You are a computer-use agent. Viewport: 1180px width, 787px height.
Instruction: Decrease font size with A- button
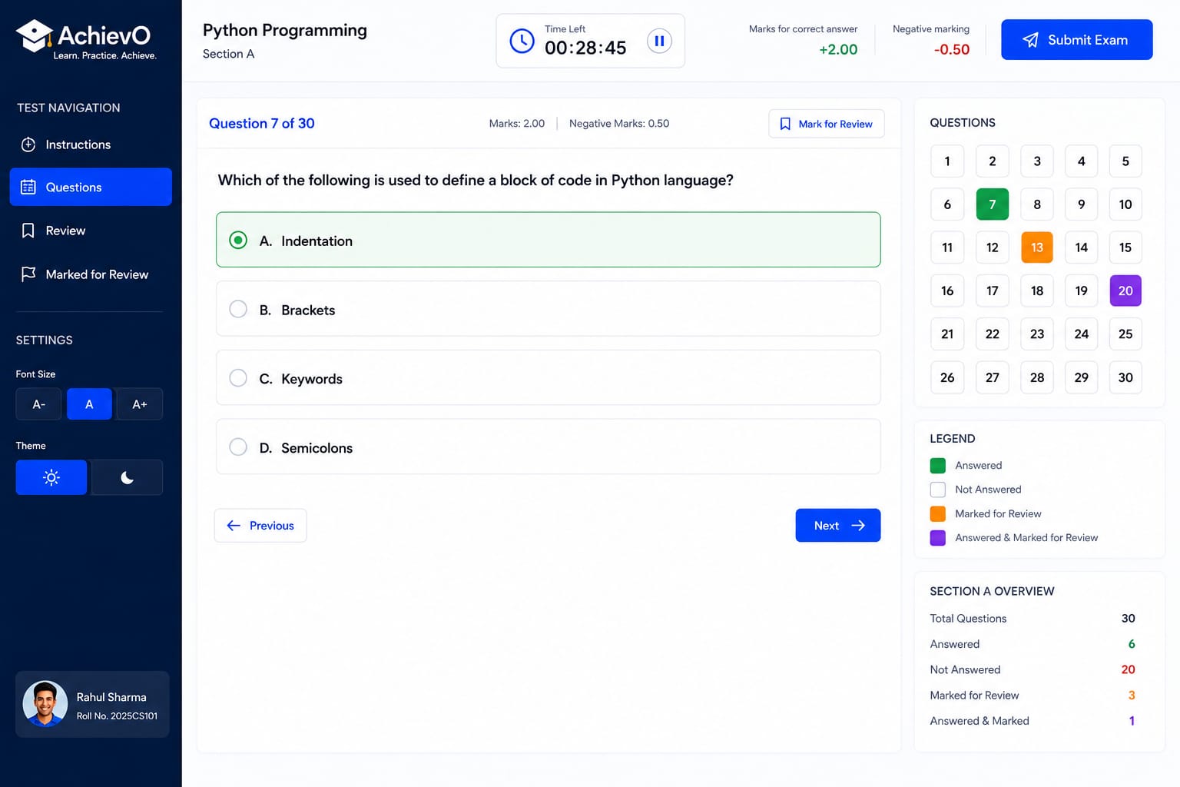pyautogui.click(x=38, y=404)
